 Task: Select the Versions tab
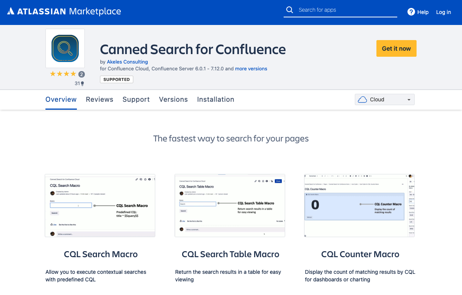click(173, 99)
